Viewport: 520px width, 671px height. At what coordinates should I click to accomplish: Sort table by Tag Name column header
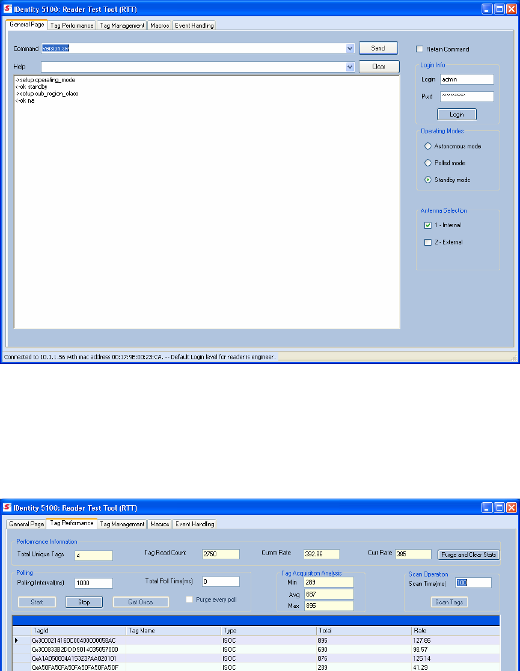pyautogui.click(x=174, y=631)
